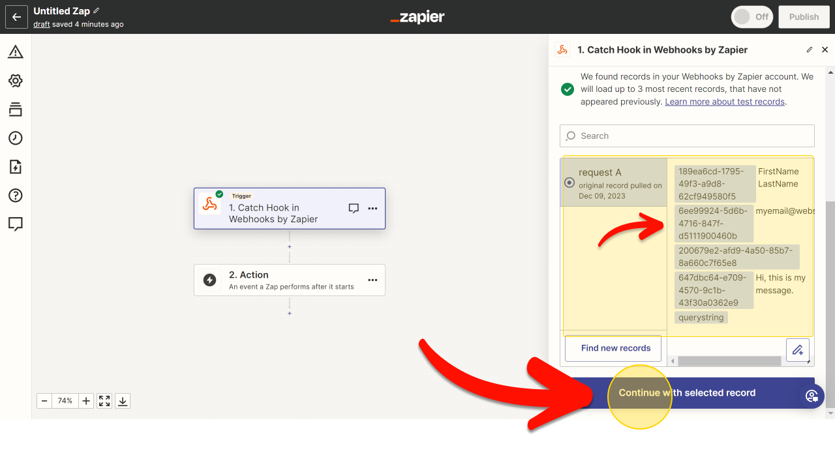
Task: Select the 2. Action step card
Action: tap(290, 280)
